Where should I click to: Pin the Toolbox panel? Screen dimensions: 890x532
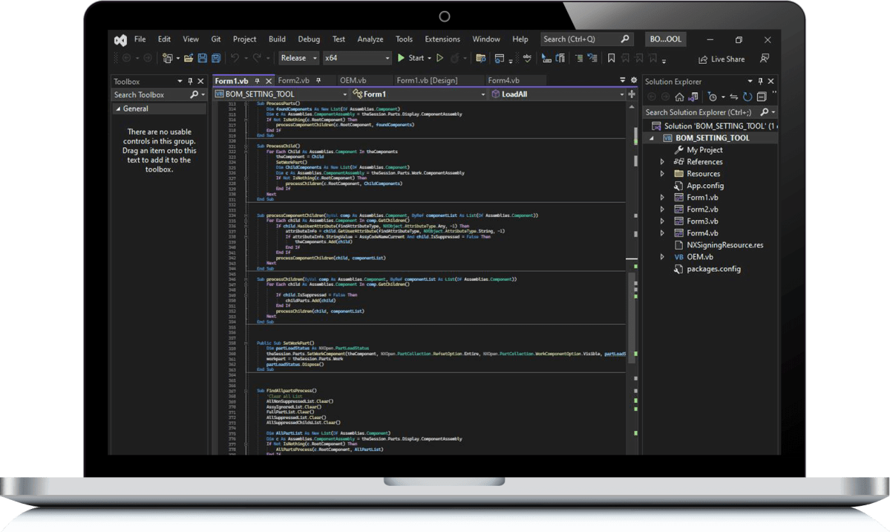(x=190, y=81)
